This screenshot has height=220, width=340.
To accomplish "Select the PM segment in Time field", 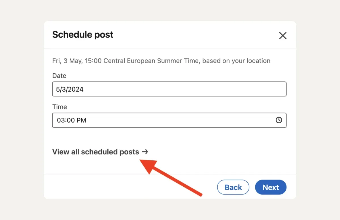I will pyautogui.click(x=81, y=120).
